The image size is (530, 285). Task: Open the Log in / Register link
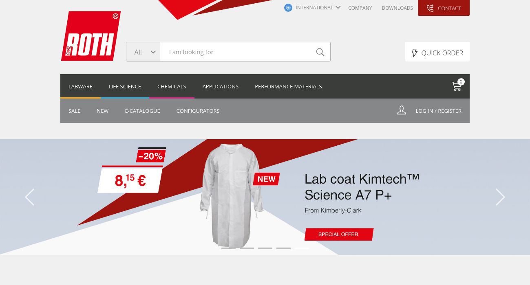pos(438,111)
